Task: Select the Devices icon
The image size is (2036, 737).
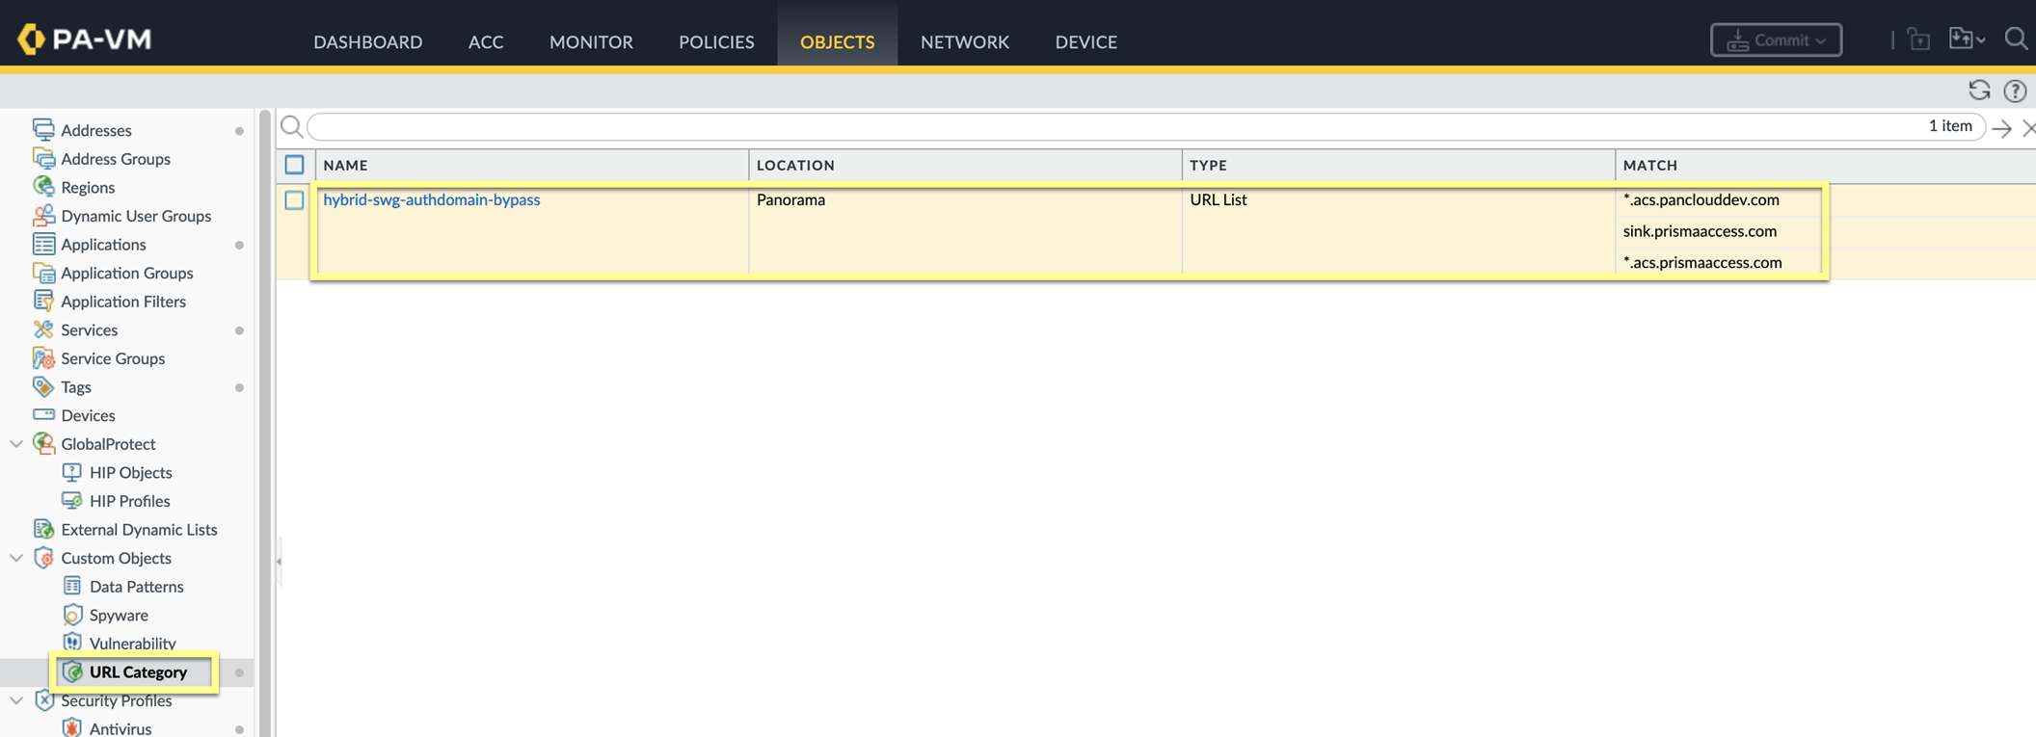Action: pyautogui.click(x=43, y=414)
